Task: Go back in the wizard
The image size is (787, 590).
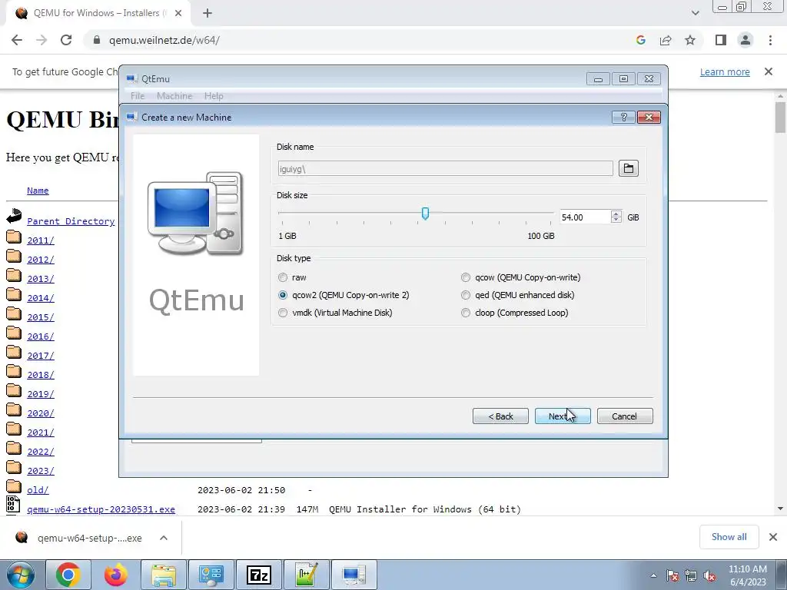Action: 500,416
